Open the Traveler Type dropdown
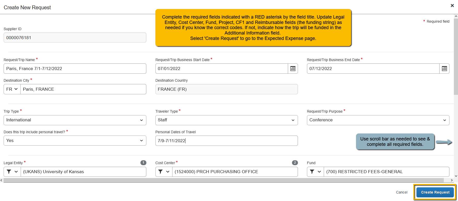 (x=226, y=120)
